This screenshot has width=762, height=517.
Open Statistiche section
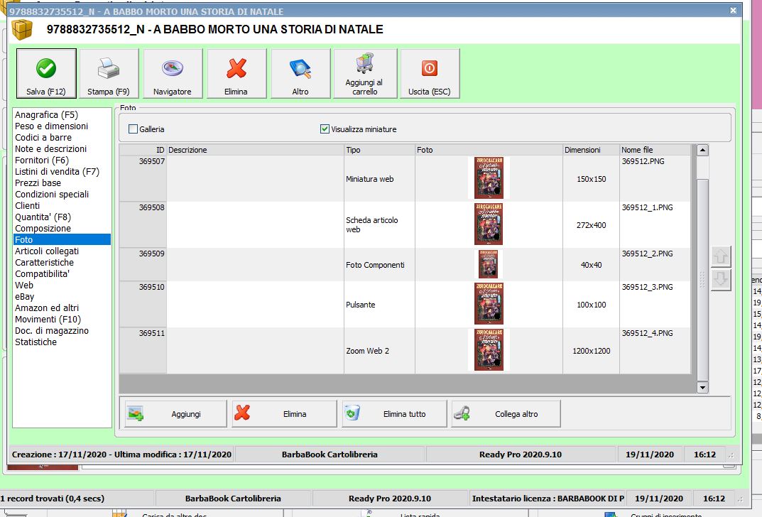click(36, 342)
